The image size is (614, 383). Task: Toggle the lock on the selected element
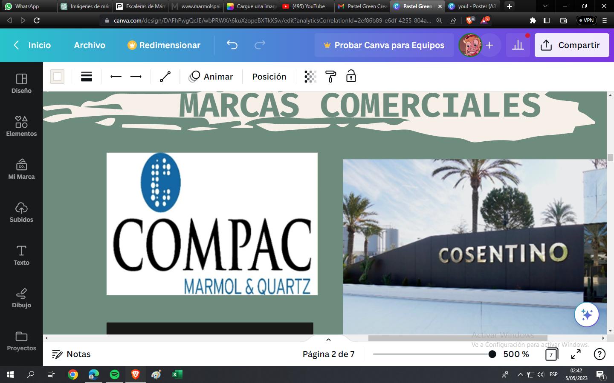pos(351,77)
